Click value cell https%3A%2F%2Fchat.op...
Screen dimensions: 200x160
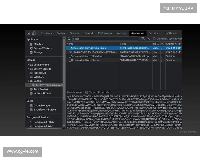point(135,56)
